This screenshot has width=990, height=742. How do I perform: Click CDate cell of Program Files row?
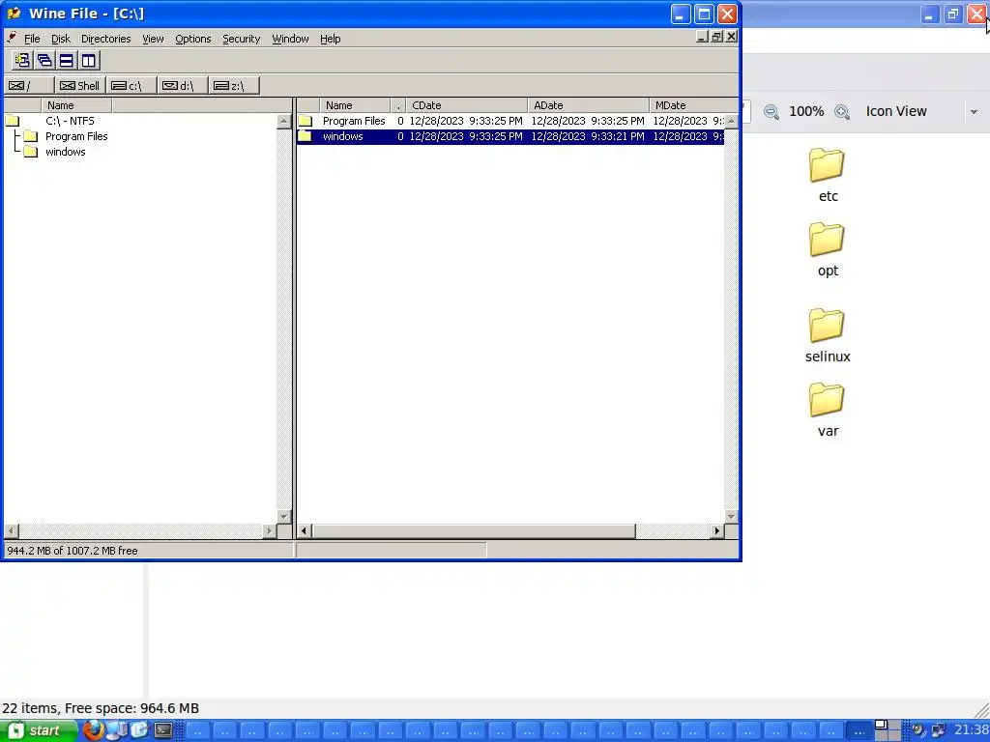(466, 121)
